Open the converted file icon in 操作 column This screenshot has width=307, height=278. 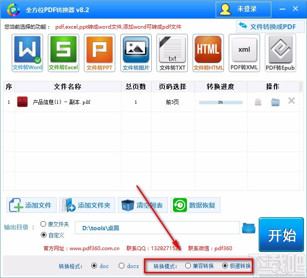(x=258, y=102)
